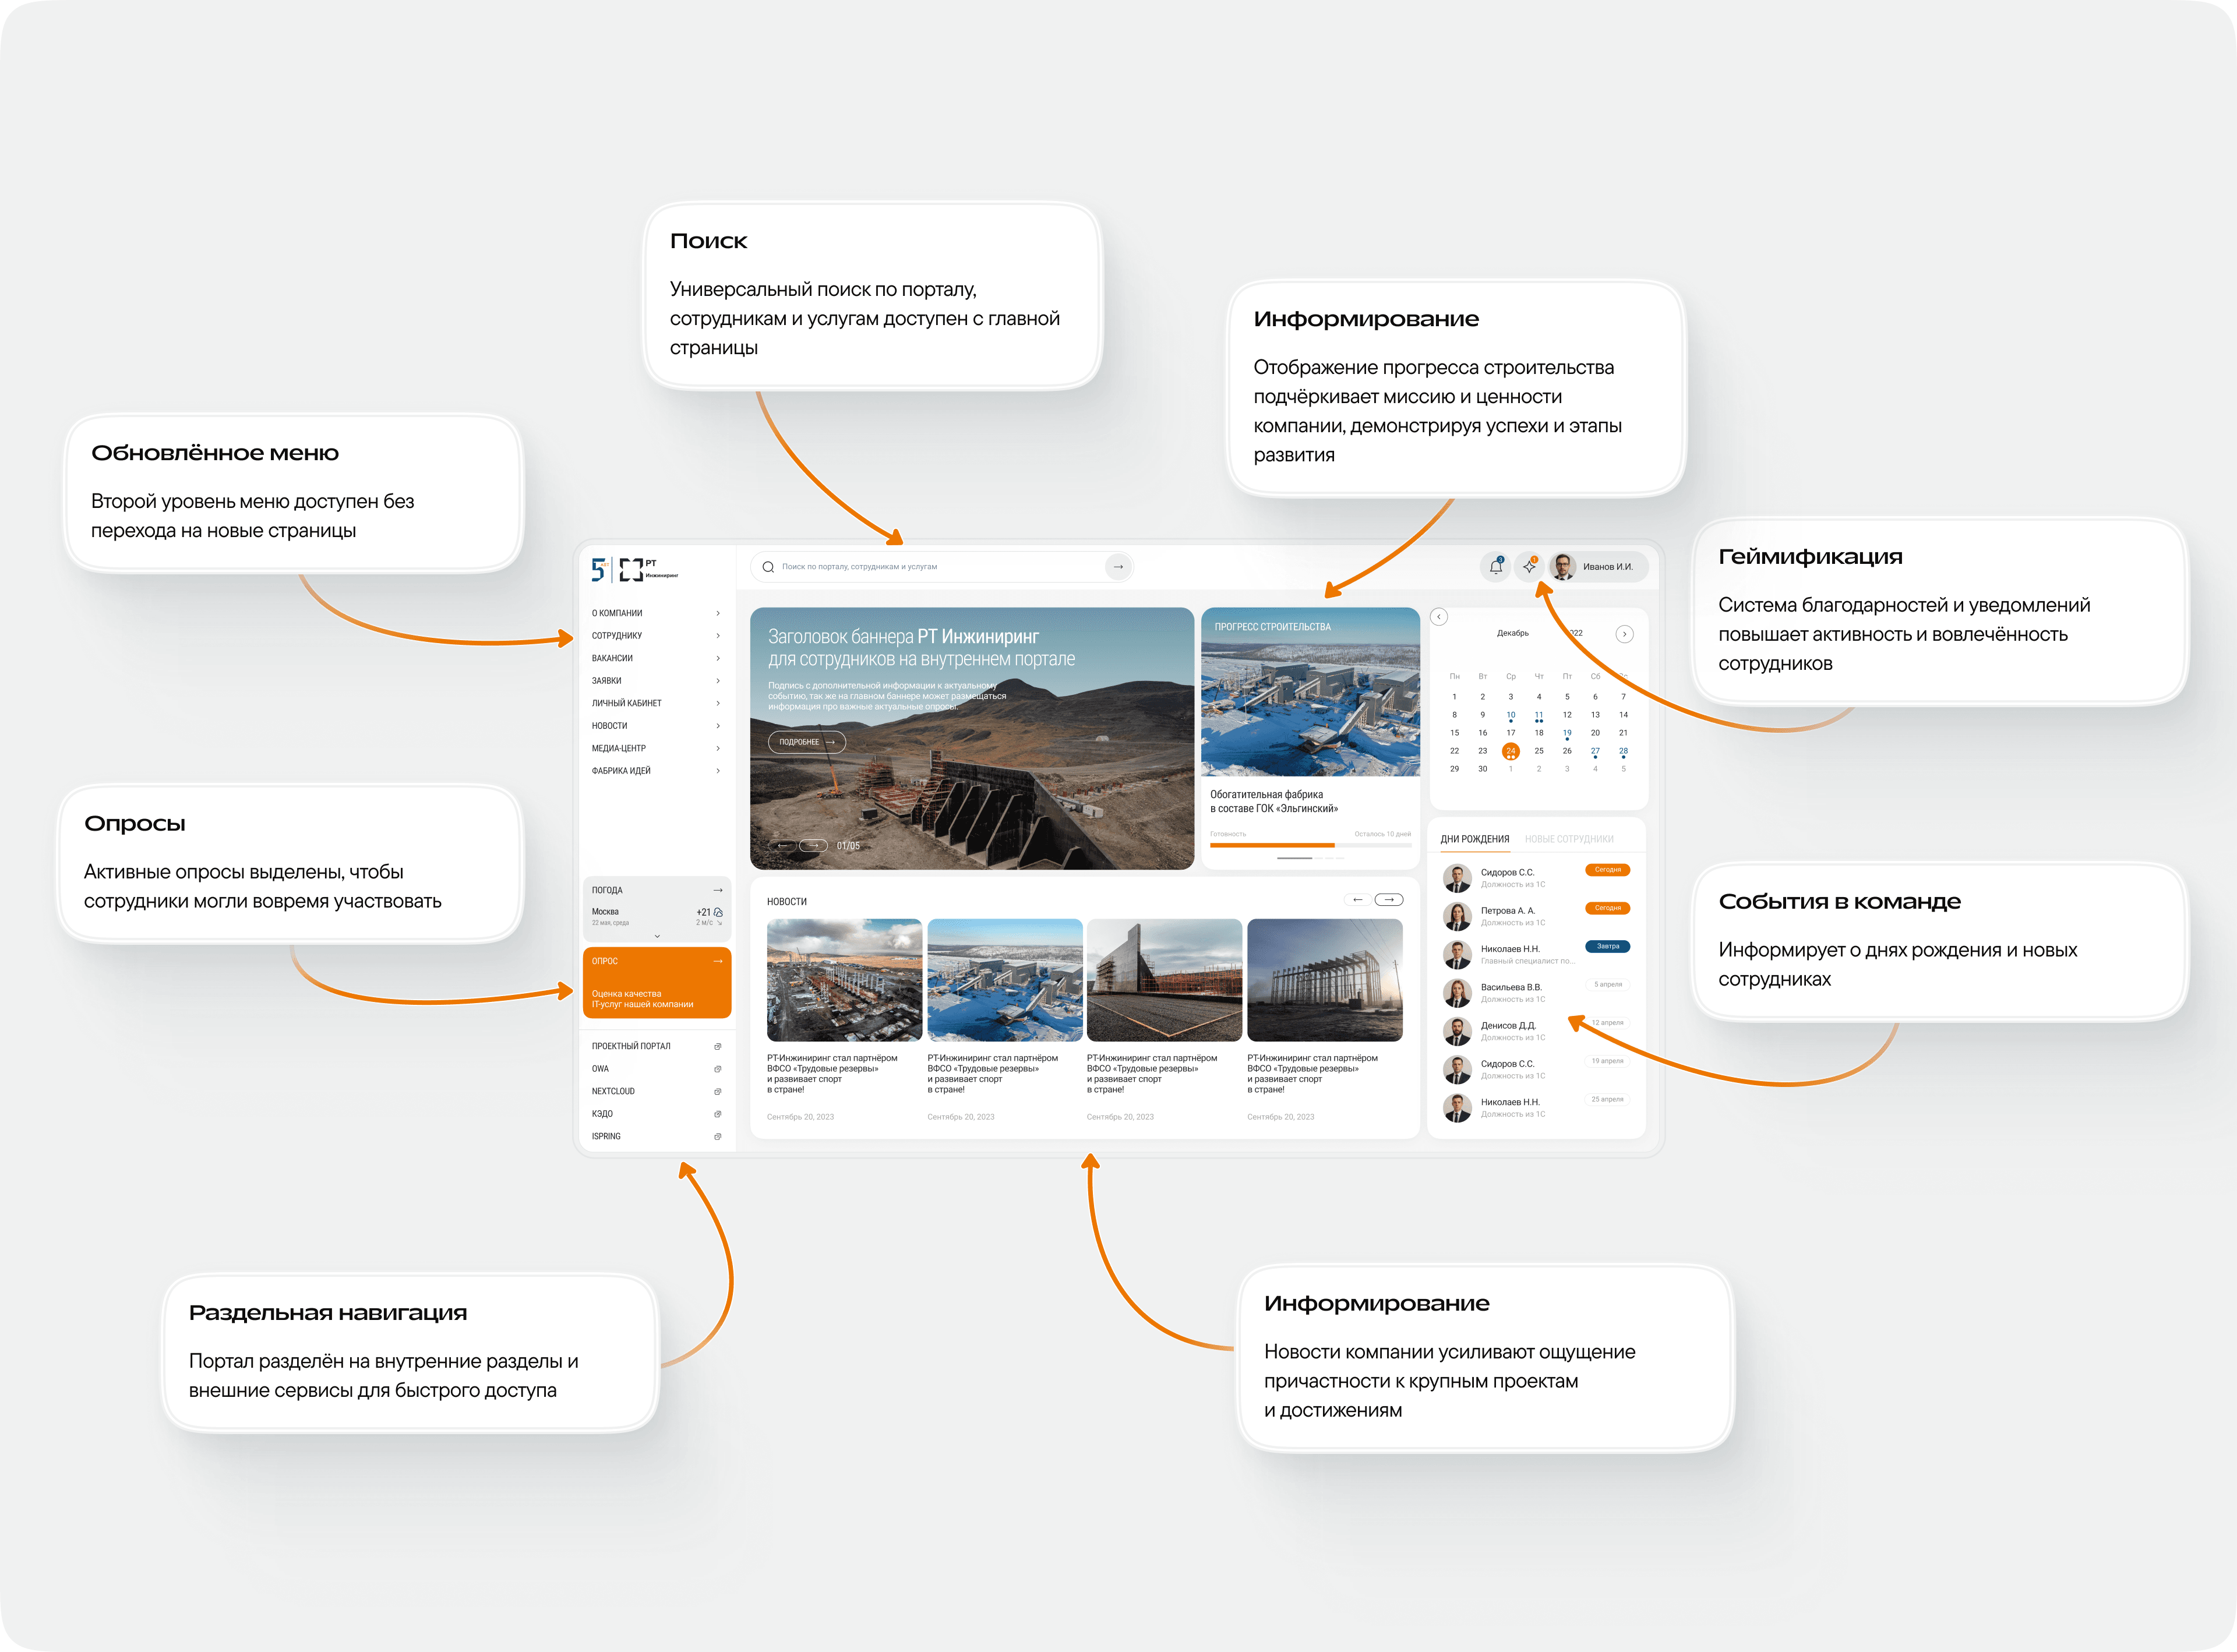Switch to Дни рождения tab

1474,839
